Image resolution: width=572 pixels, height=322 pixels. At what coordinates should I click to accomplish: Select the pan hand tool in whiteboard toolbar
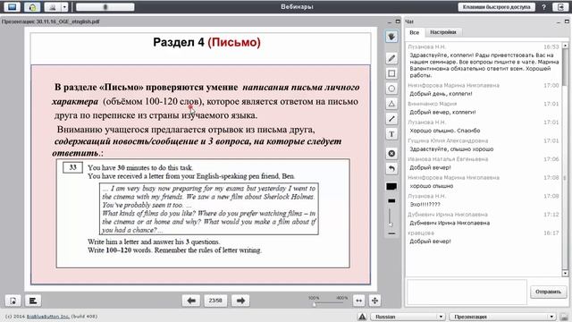coord(391,37)
